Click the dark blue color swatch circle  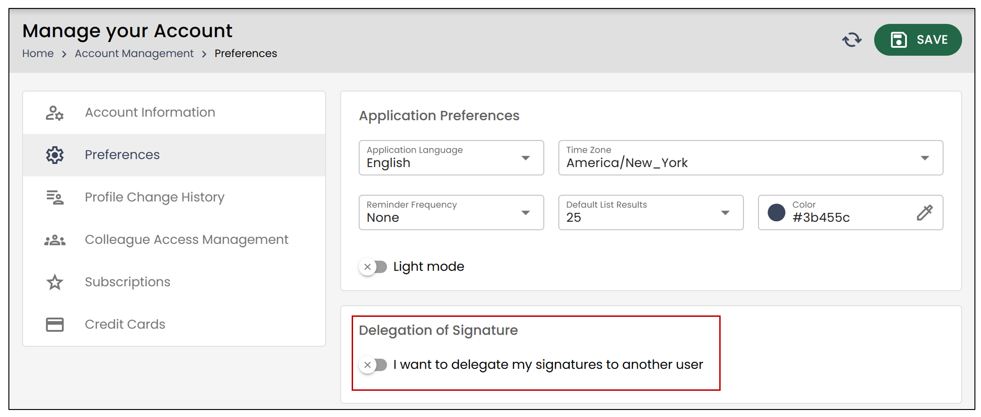click(776, 212)
